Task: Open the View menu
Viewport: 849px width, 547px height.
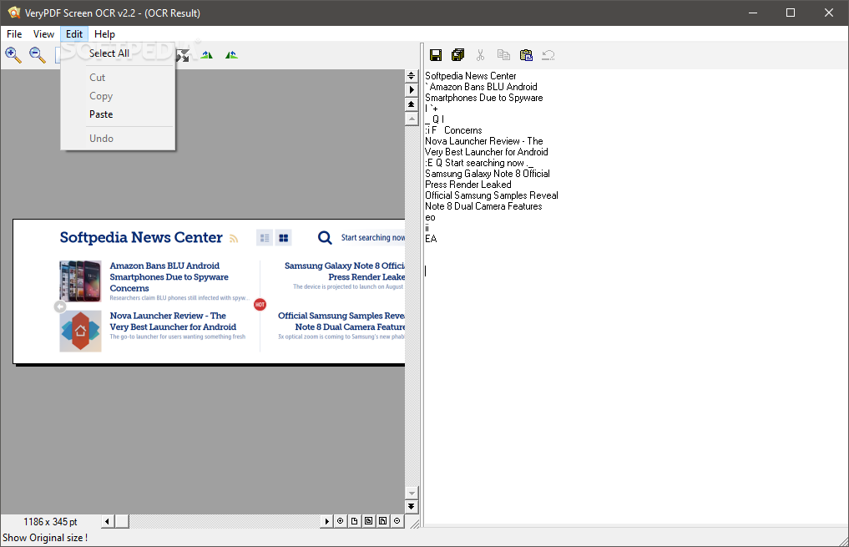Action: click(43, 34)
